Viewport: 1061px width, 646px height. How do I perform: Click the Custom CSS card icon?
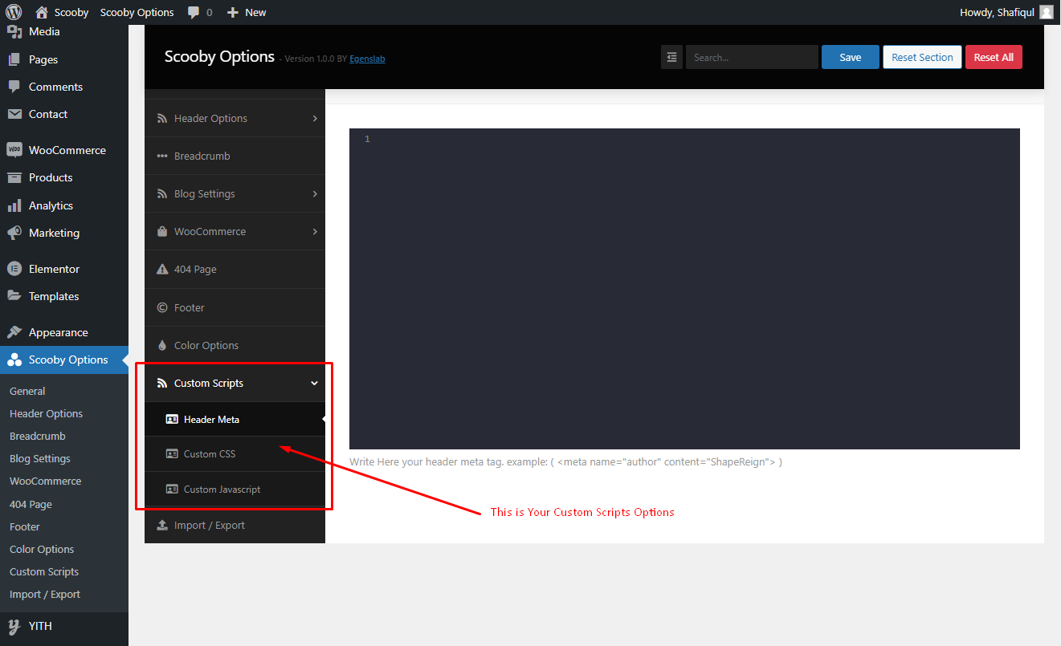tap(172, 454)
